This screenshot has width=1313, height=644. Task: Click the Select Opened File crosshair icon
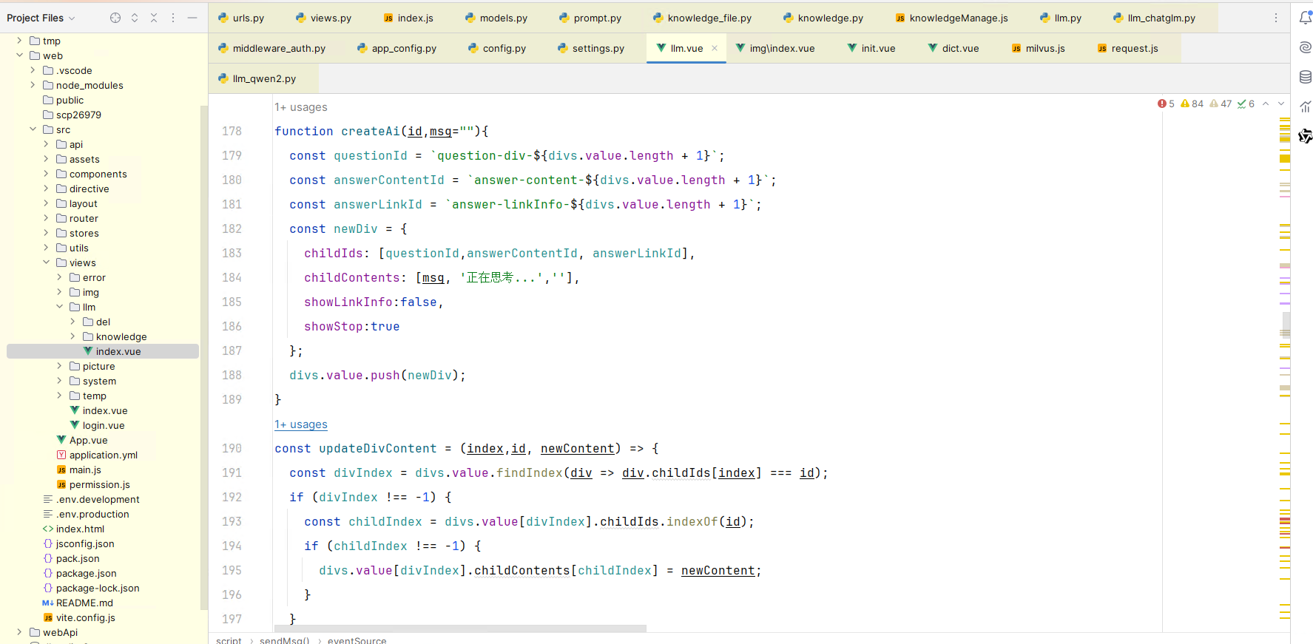[x=115, y=18]
